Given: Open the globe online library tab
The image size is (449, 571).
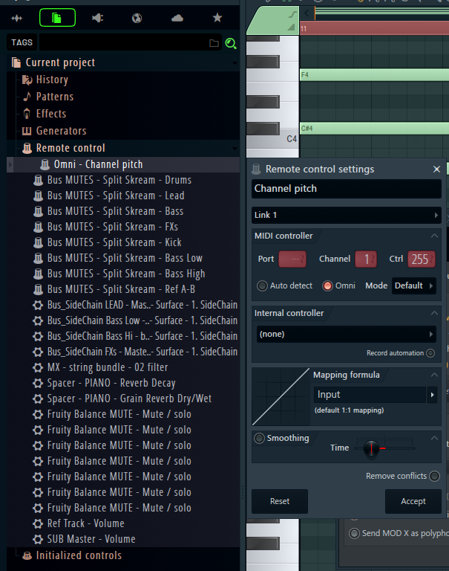Looking at the screenshot, I should point(137,17).
